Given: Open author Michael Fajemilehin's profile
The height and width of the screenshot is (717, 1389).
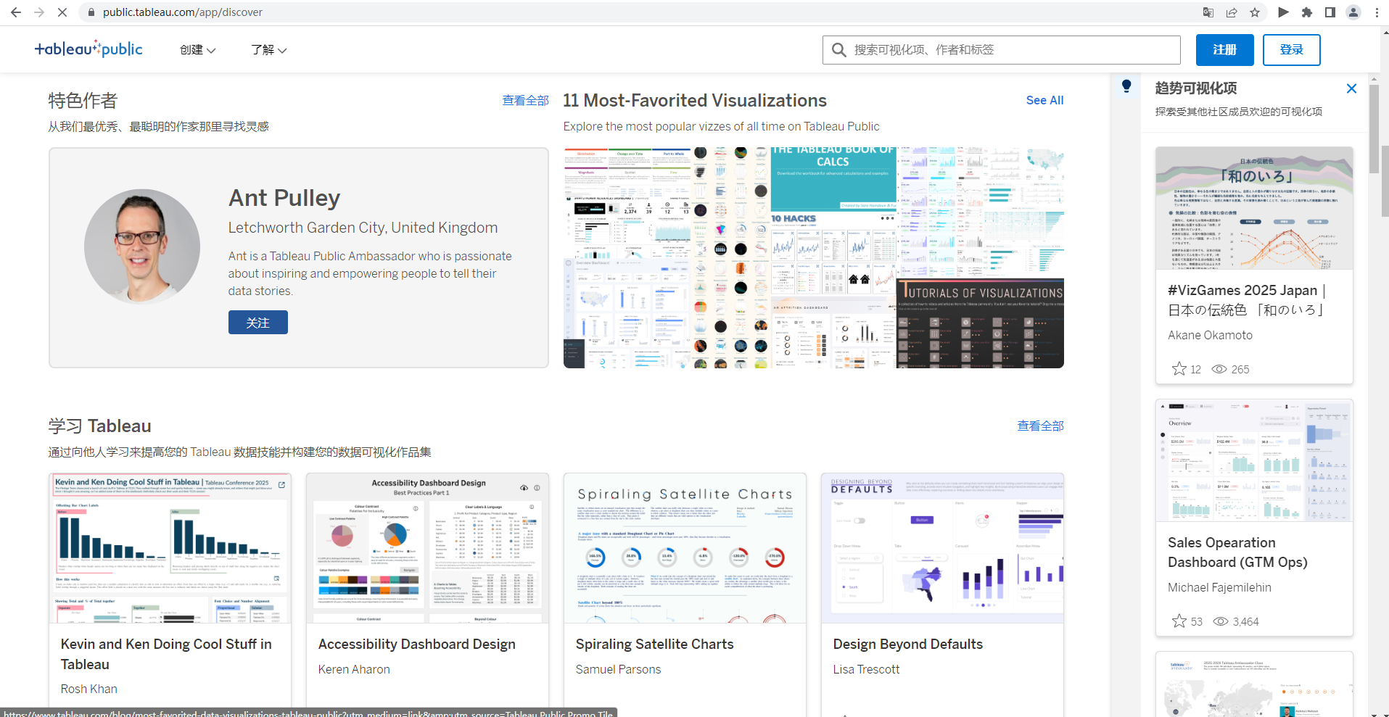Looking at the screenshot, I should [x=1220, y=587].
